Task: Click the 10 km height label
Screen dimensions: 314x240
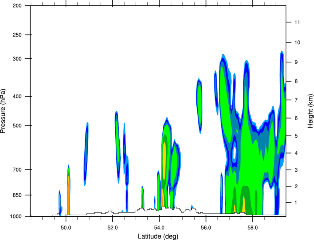Action: pyautogui.click(x=297, y=42)
